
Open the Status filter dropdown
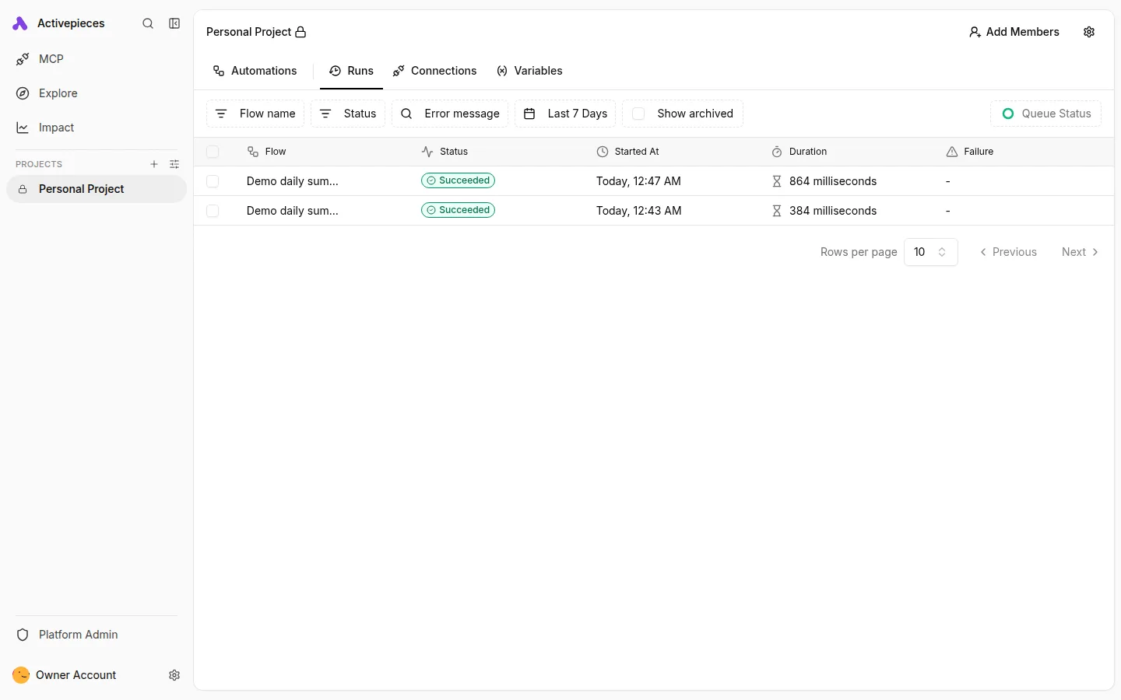pyautogui.click(x=348, y=114)
